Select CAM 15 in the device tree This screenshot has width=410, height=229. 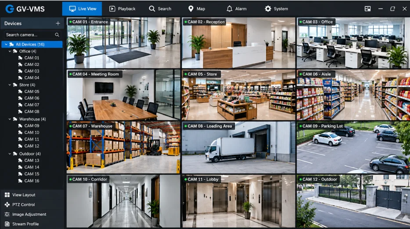point(32,174)
